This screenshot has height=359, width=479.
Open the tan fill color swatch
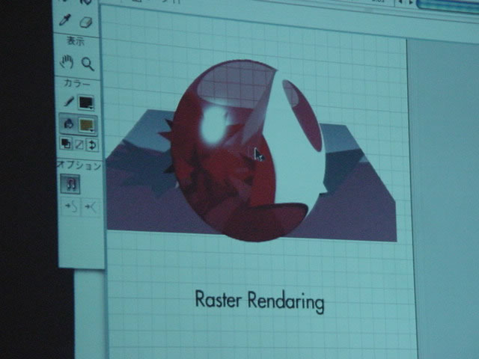(86, 125)
